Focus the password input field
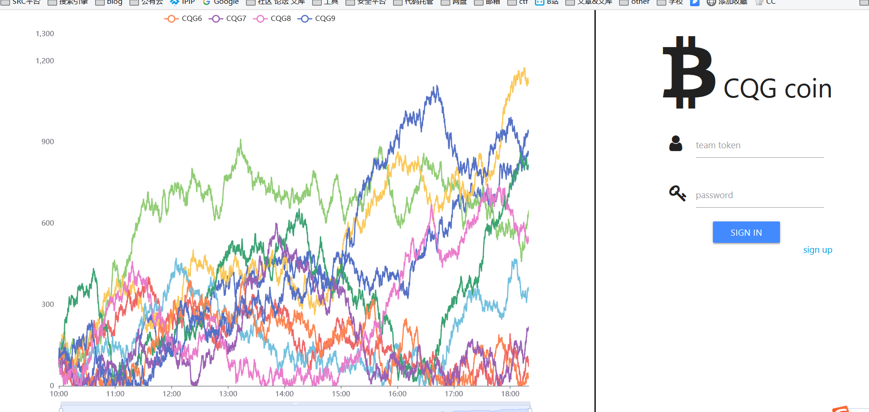 pyautogui.click(x=759, y=195)
